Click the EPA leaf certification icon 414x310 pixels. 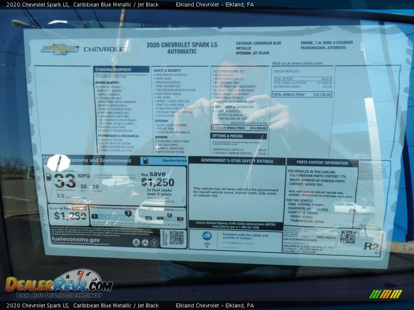click(x=136, y=242)
